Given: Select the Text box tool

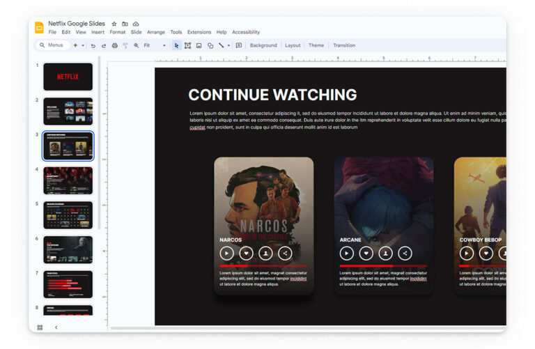Looking at the screenshot, I should (x=187, y=45).
